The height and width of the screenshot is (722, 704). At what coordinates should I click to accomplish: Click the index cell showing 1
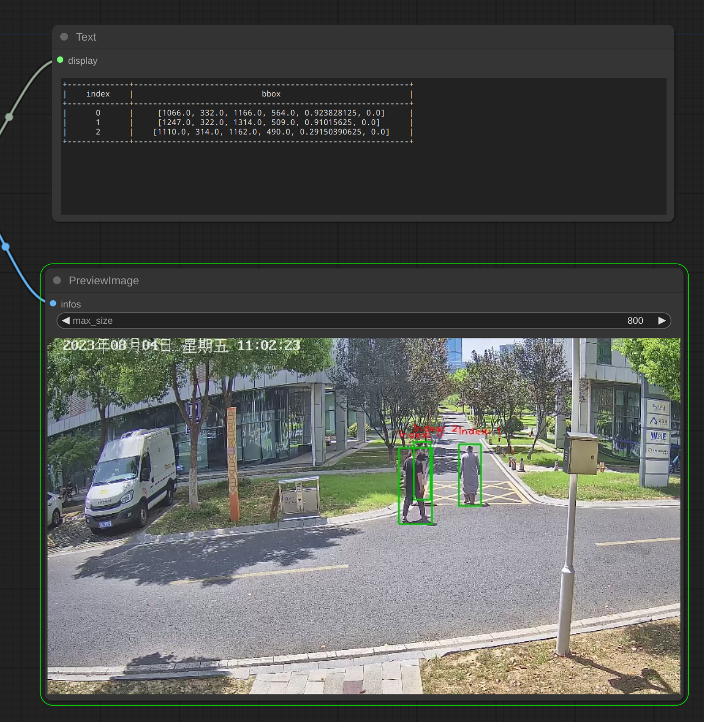pos(98,122)
